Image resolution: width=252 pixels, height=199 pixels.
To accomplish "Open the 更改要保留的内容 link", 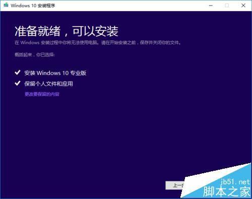I will [x=42, y=94].
